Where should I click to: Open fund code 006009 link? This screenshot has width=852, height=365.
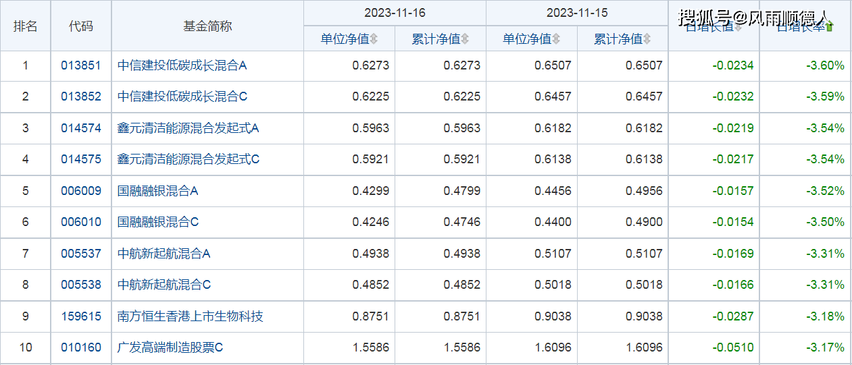[81, 191]
